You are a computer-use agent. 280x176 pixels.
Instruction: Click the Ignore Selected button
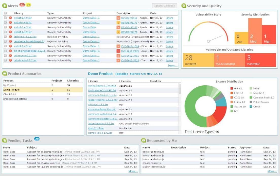pos(165,6)
